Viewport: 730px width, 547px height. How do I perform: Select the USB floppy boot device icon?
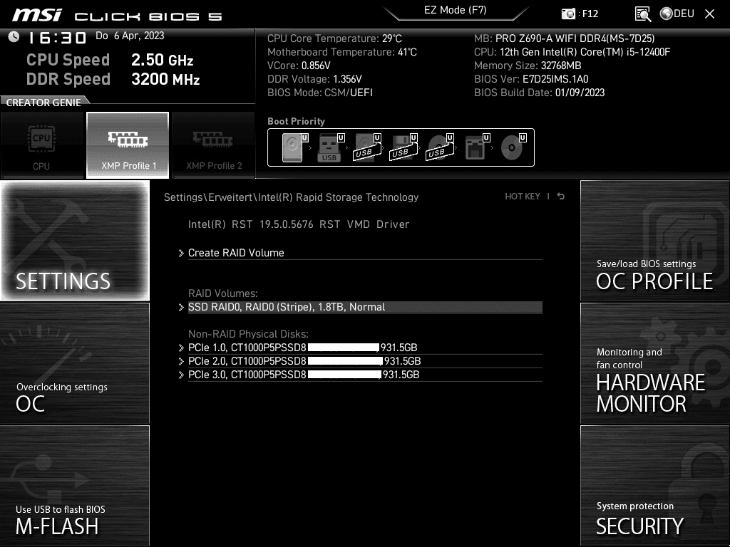coord(403,147)
